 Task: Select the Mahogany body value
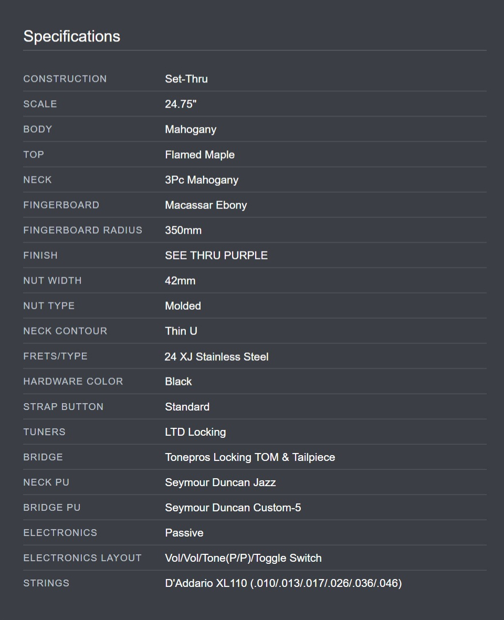(191, 130)
